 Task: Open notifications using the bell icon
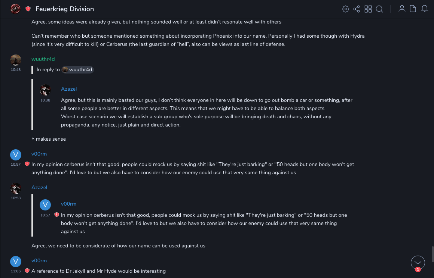[x=425, y=9]
